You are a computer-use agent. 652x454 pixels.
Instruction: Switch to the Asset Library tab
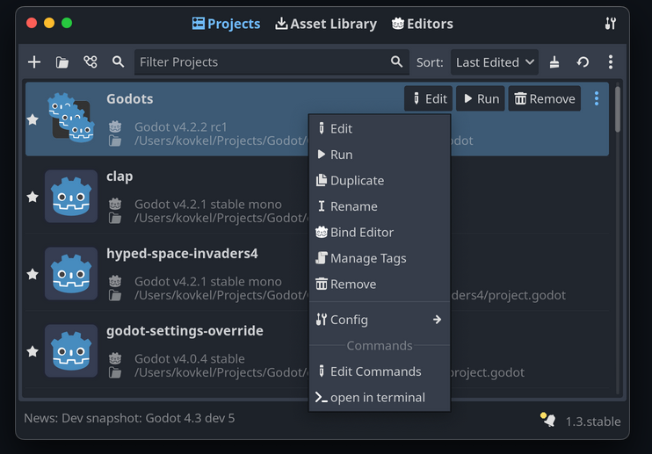click(326, 24)
